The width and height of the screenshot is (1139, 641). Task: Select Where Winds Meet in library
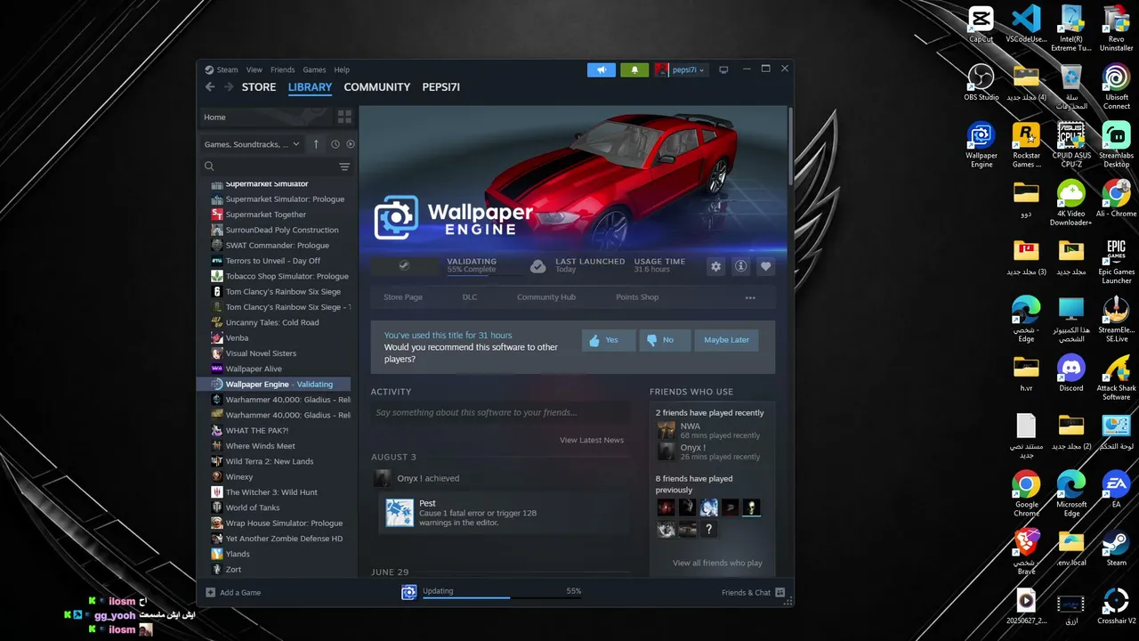coord(261,446)
